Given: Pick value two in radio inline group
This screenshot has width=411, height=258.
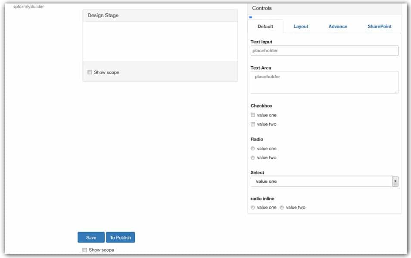Looking at the screenshot, I should click(282, 207).
